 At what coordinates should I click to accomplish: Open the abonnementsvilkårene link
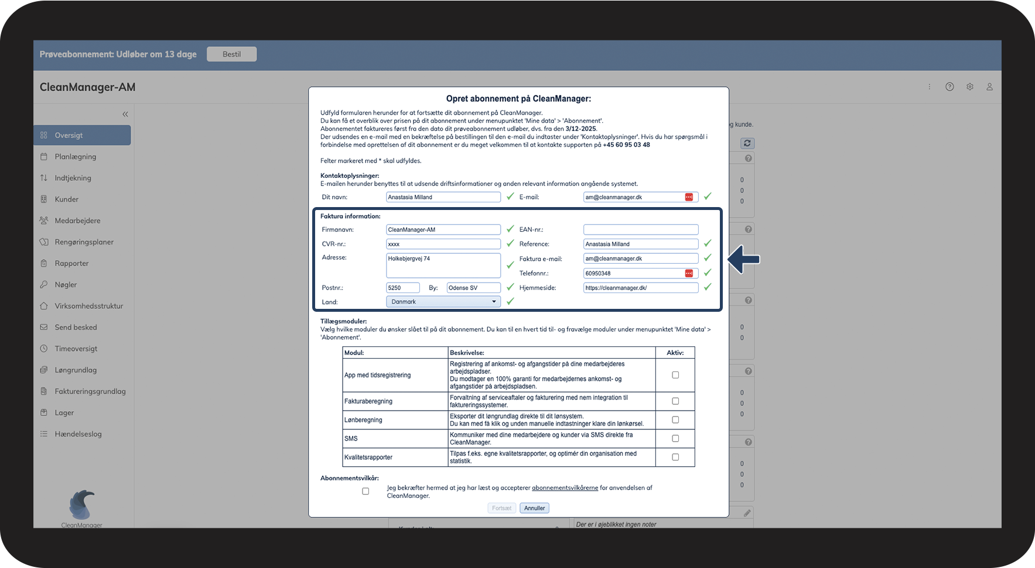(x=565, y=488)
